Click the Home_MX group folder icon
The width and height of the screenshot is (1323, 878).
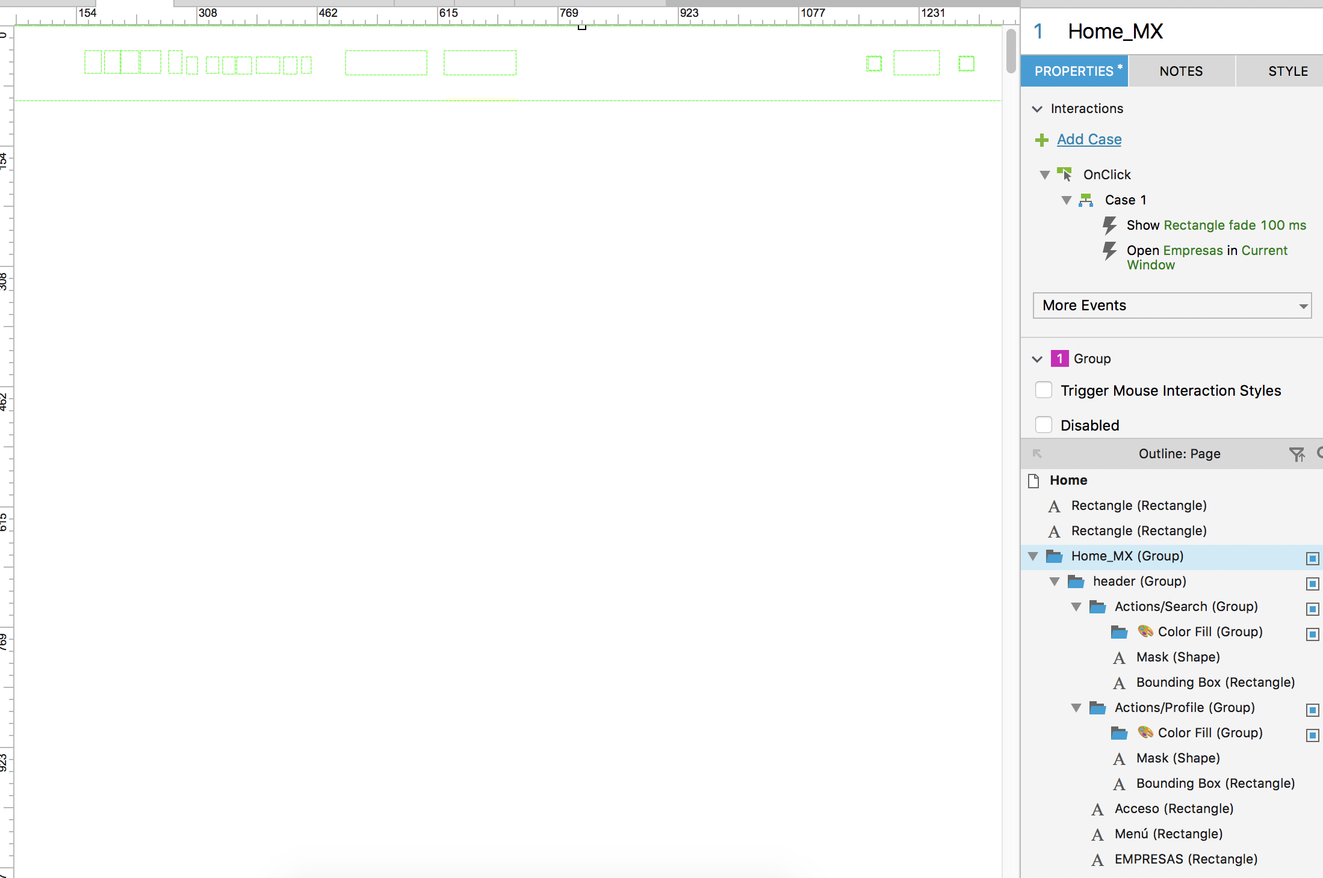1054,556
